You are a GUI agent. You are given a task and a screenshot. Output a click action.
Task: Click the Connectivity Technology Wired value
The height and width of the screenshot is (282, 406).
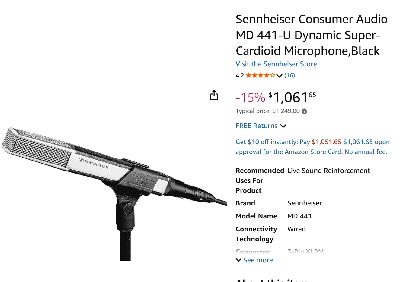pos(296,229)
